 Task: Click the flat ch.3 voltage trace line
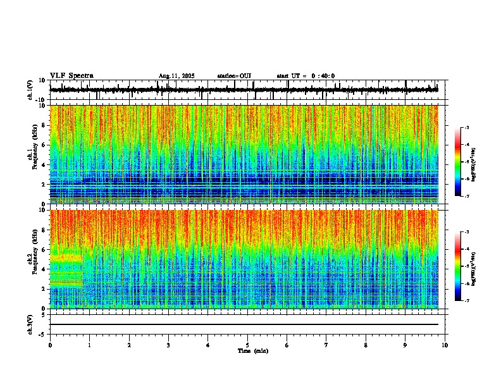tap(244, 324)
